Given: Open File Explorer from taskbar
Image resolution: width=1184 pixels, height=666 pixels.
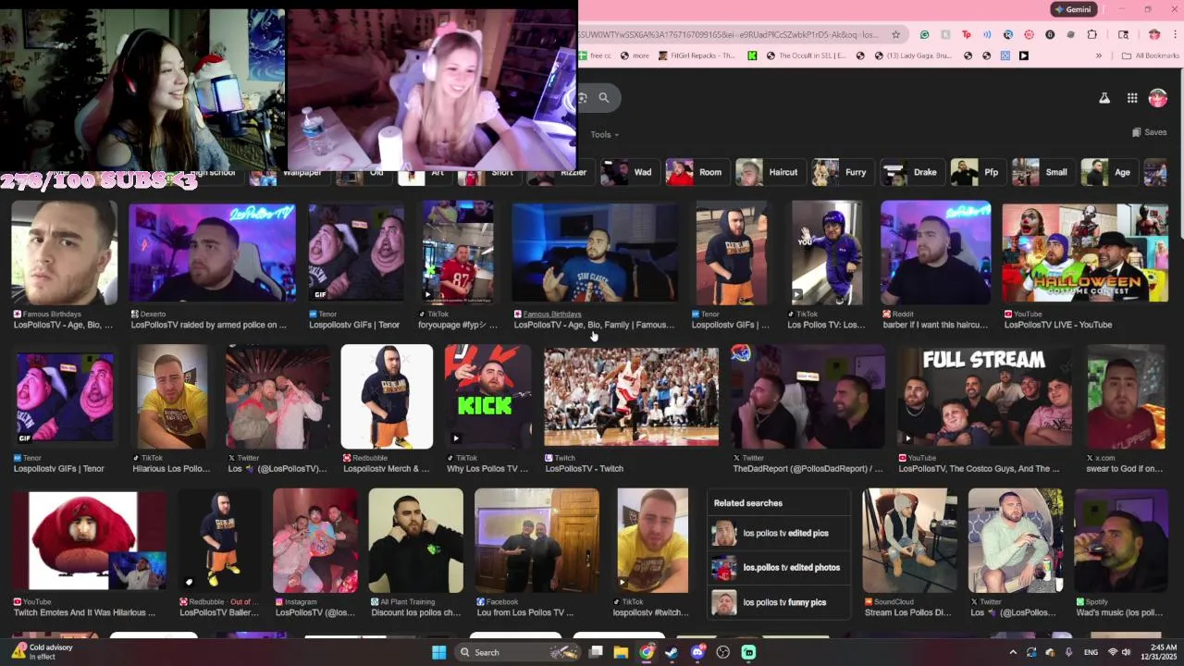Looking at the screenshot, I should coord(622,652).
